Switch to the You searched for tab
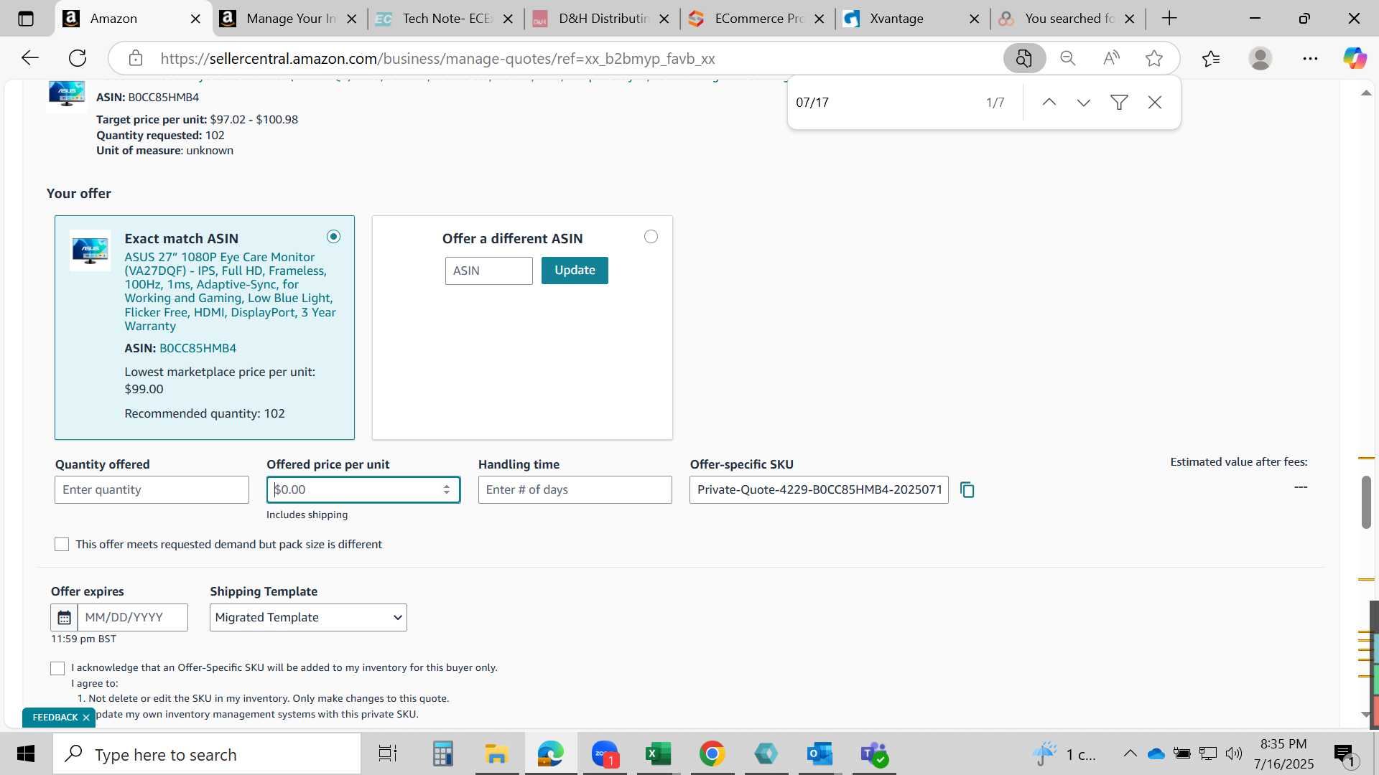The image size is (1379, 775). click(1068, 19)
